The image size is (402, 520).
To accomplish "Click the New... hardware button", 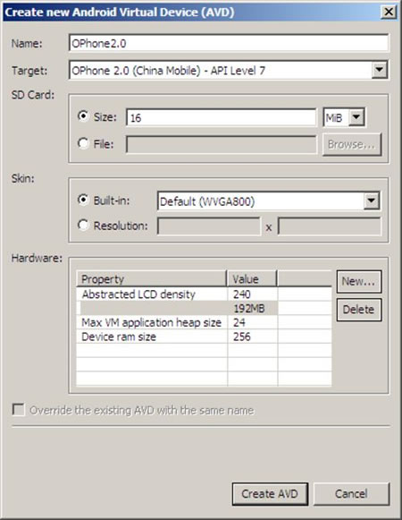I will tap(359, 282).
